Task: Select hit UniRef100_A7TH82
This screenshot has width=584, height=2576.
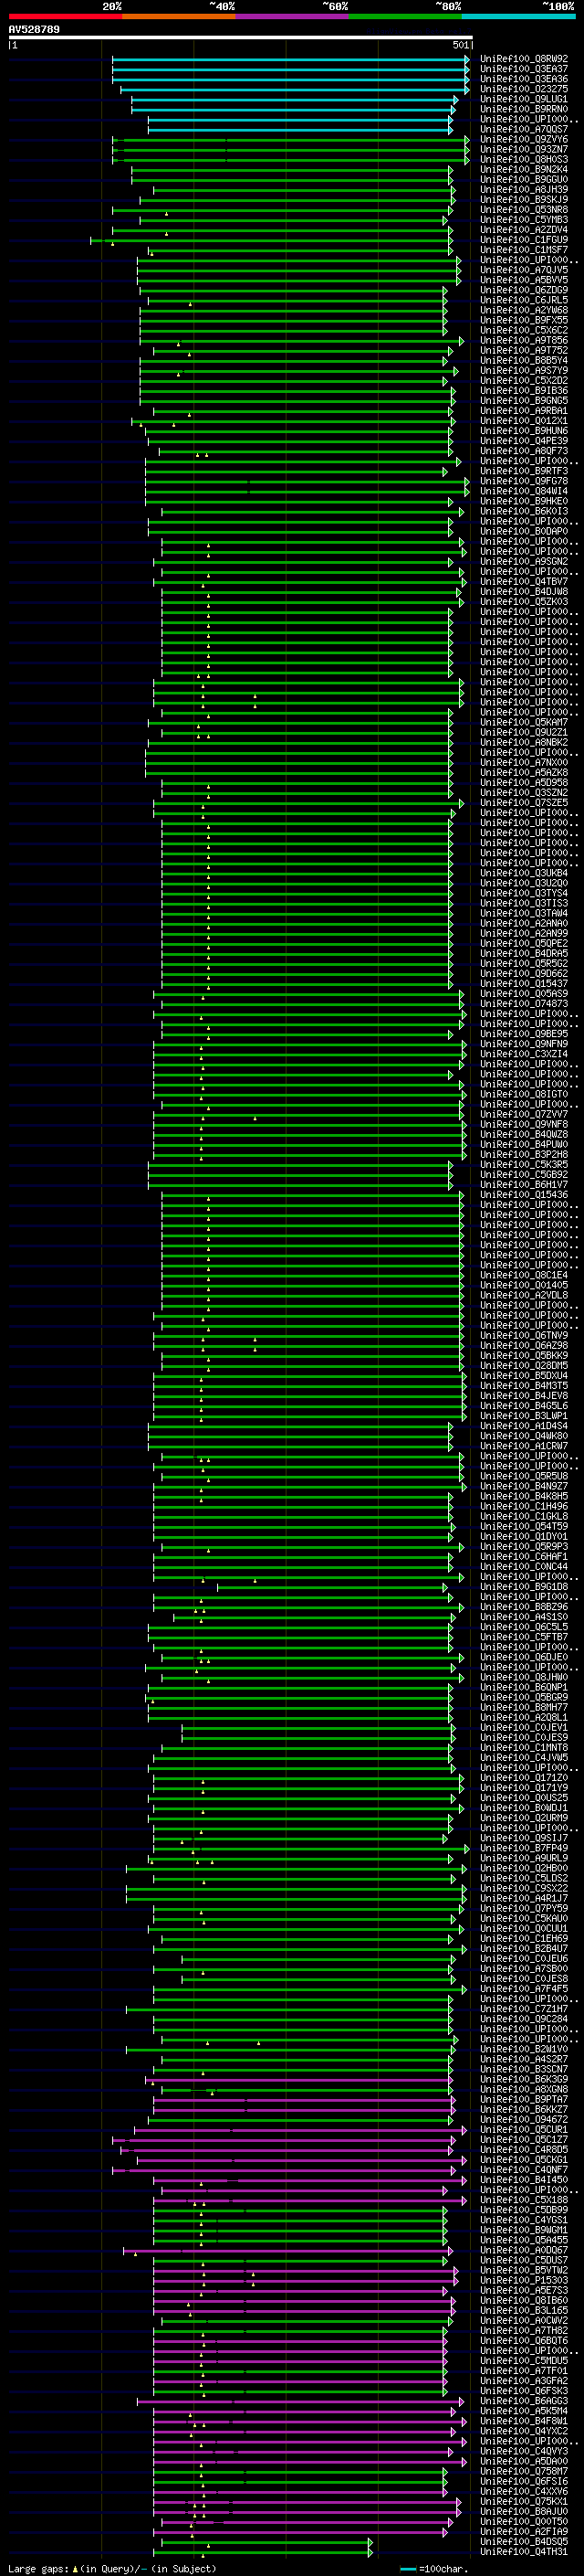Action: pos(524,2330)
